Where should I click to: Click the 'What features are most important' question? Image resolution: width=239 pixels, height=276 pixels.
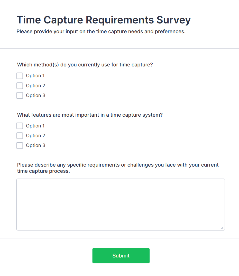(x=90, y=115)
